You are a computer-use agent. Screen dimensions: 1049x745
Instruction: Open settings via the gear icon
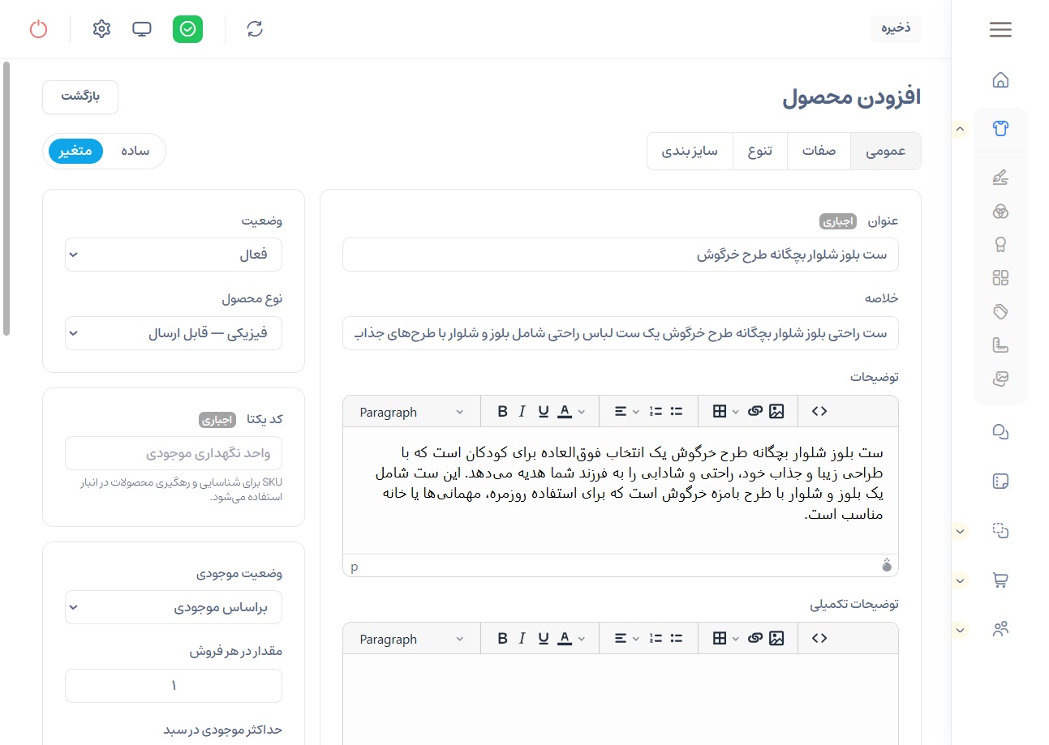point(101,29)
